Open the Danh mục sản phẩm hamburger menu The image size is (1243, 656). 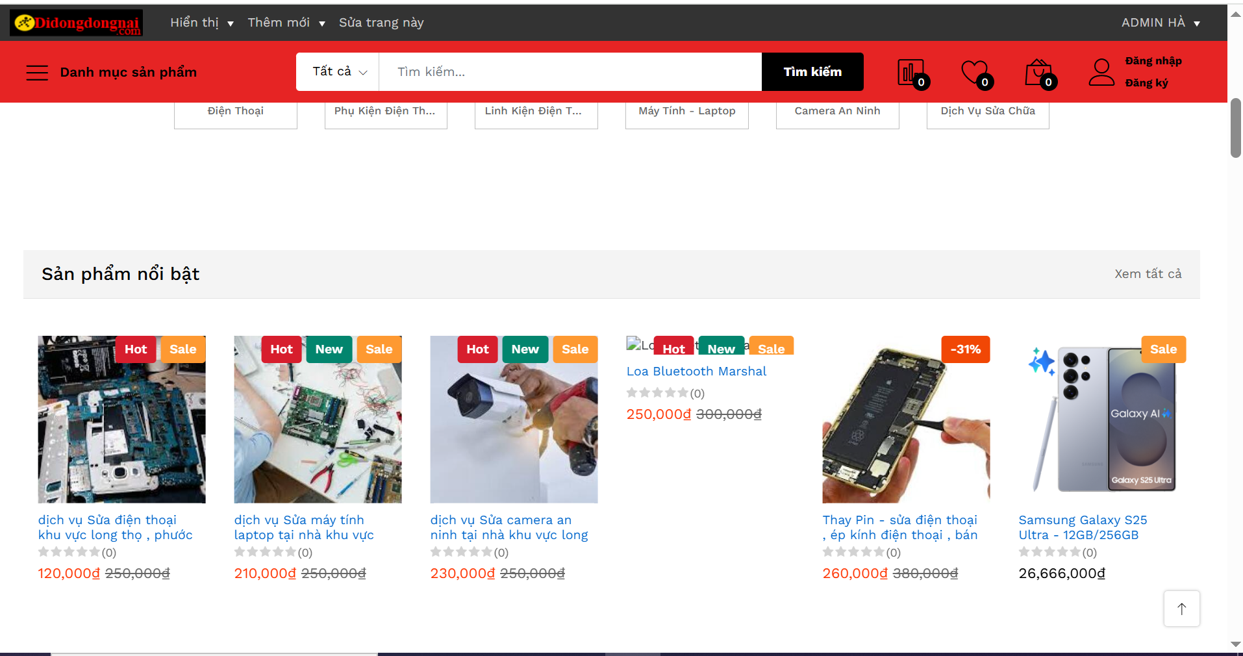click(x=37, y=72)
